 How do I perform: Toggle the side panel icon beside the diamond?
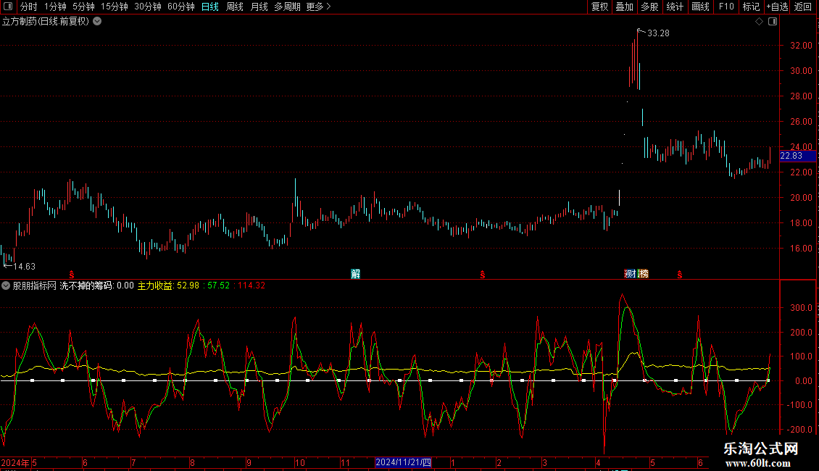click(x=773, y=22)
